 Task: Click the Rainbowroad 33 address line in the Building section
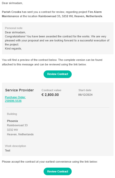click(x=17, y=125)
